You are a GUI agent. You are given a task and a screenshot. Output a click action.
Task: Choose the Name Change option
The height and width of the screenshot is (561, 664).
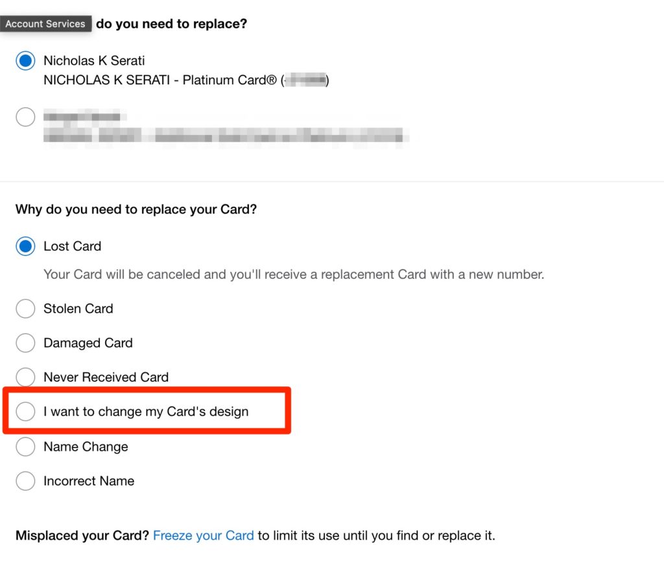(25, 446)
